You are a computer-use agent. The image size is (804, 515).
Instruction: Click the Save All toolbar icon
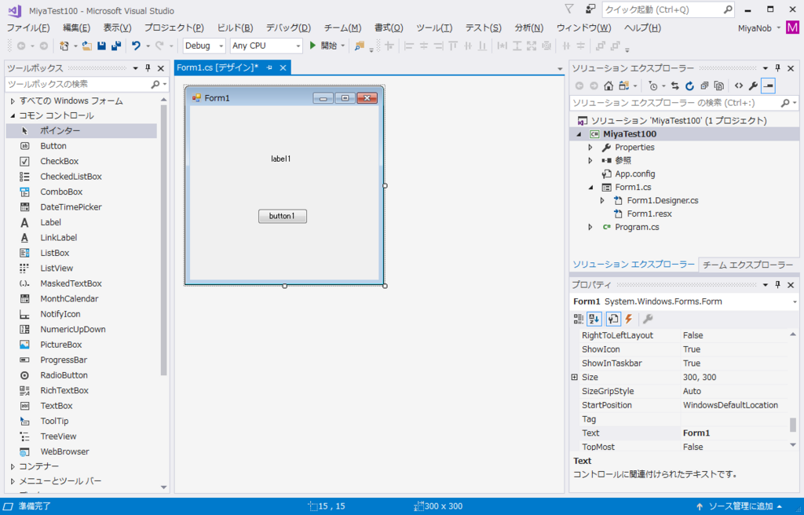pos(116,46)
